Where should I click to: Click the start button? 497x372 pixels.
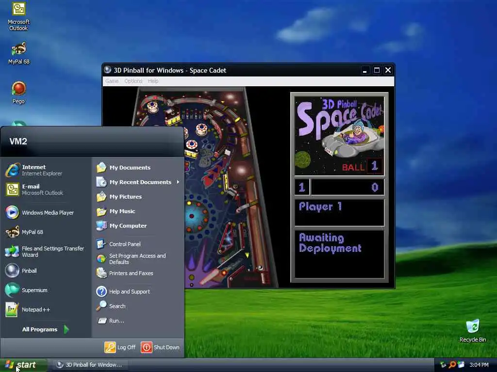coord(23,365)
